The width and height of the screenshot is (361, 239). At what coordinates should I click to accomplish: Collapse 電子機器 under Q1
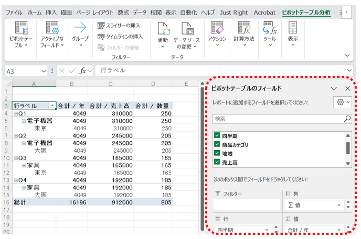[24, 121]
